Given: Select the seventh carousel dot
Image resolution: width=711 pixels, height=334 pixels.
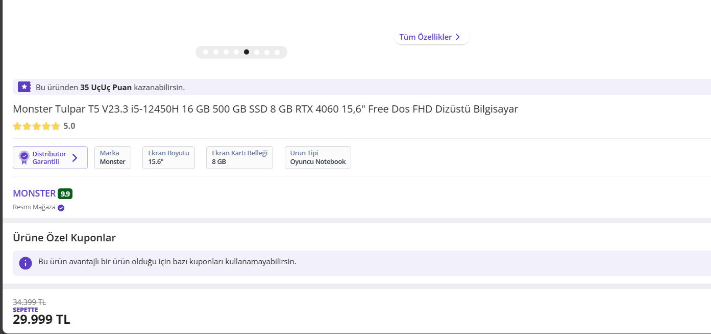Looking at the screenshot, I should point(267,52).
